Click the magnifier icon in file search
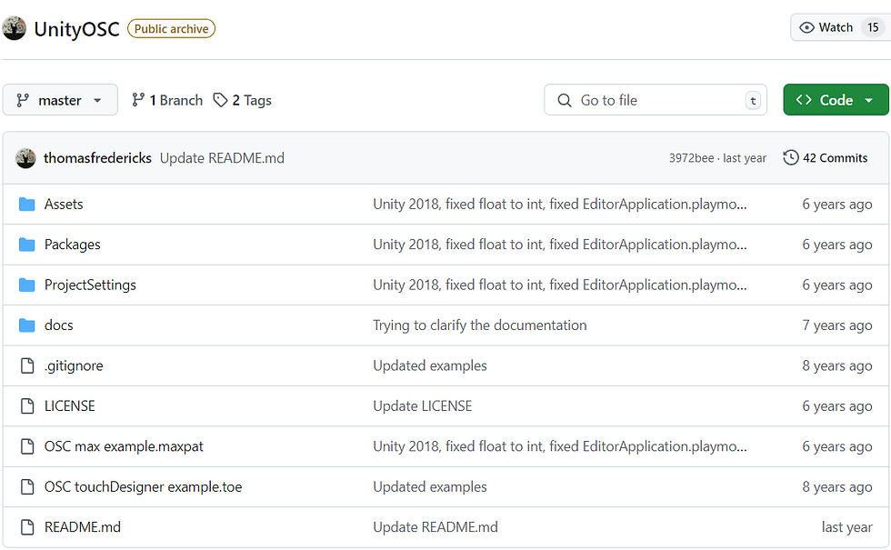Image resolution: width=891 pixels, height=550 pixels. 565,101
